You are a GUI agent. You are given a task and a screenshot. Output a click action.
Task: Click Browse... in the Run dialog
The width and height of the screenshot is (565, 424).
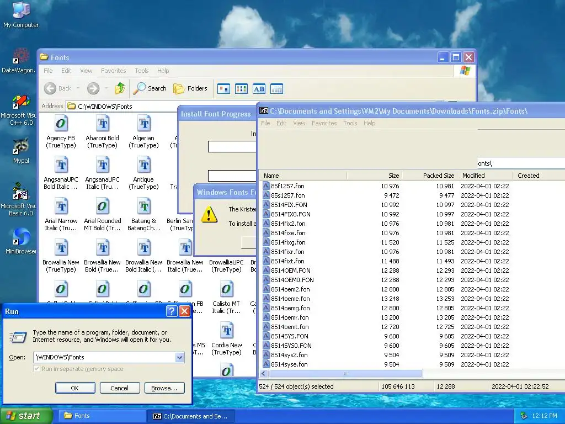[164, 388]
